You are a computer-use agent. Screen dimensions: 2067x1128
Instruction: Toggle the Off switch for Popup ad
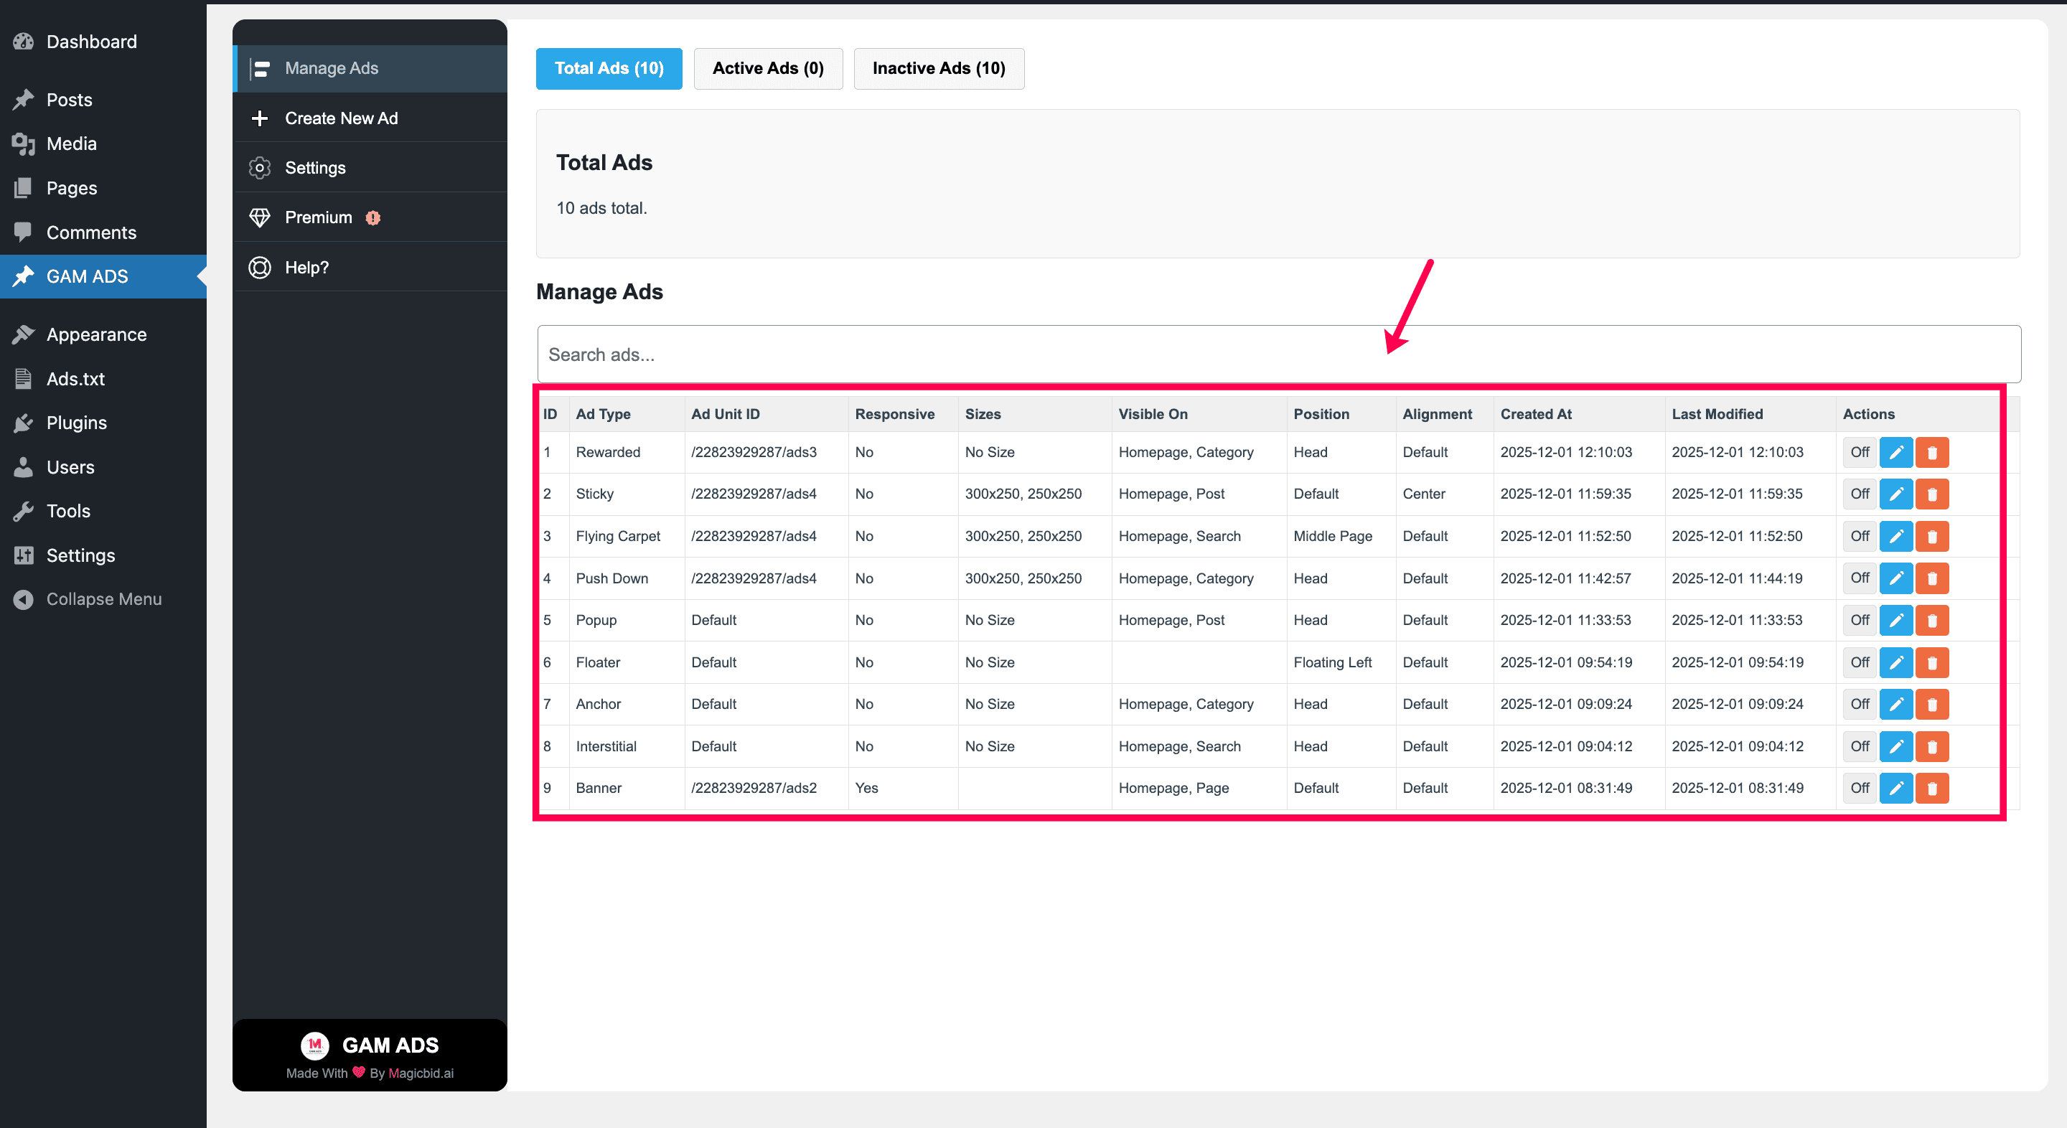1859,620
